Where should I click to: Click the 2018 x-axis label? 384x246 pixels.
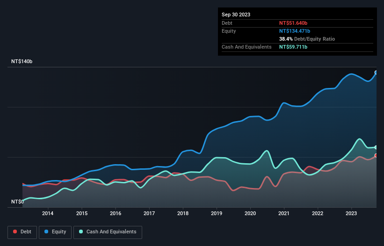pos(183,213)
